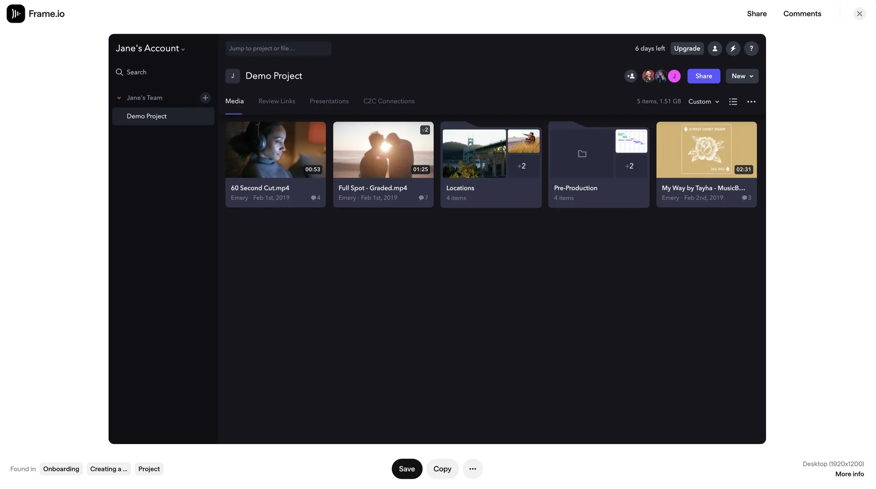
Task: Select the Media tab
Action: 235,101
